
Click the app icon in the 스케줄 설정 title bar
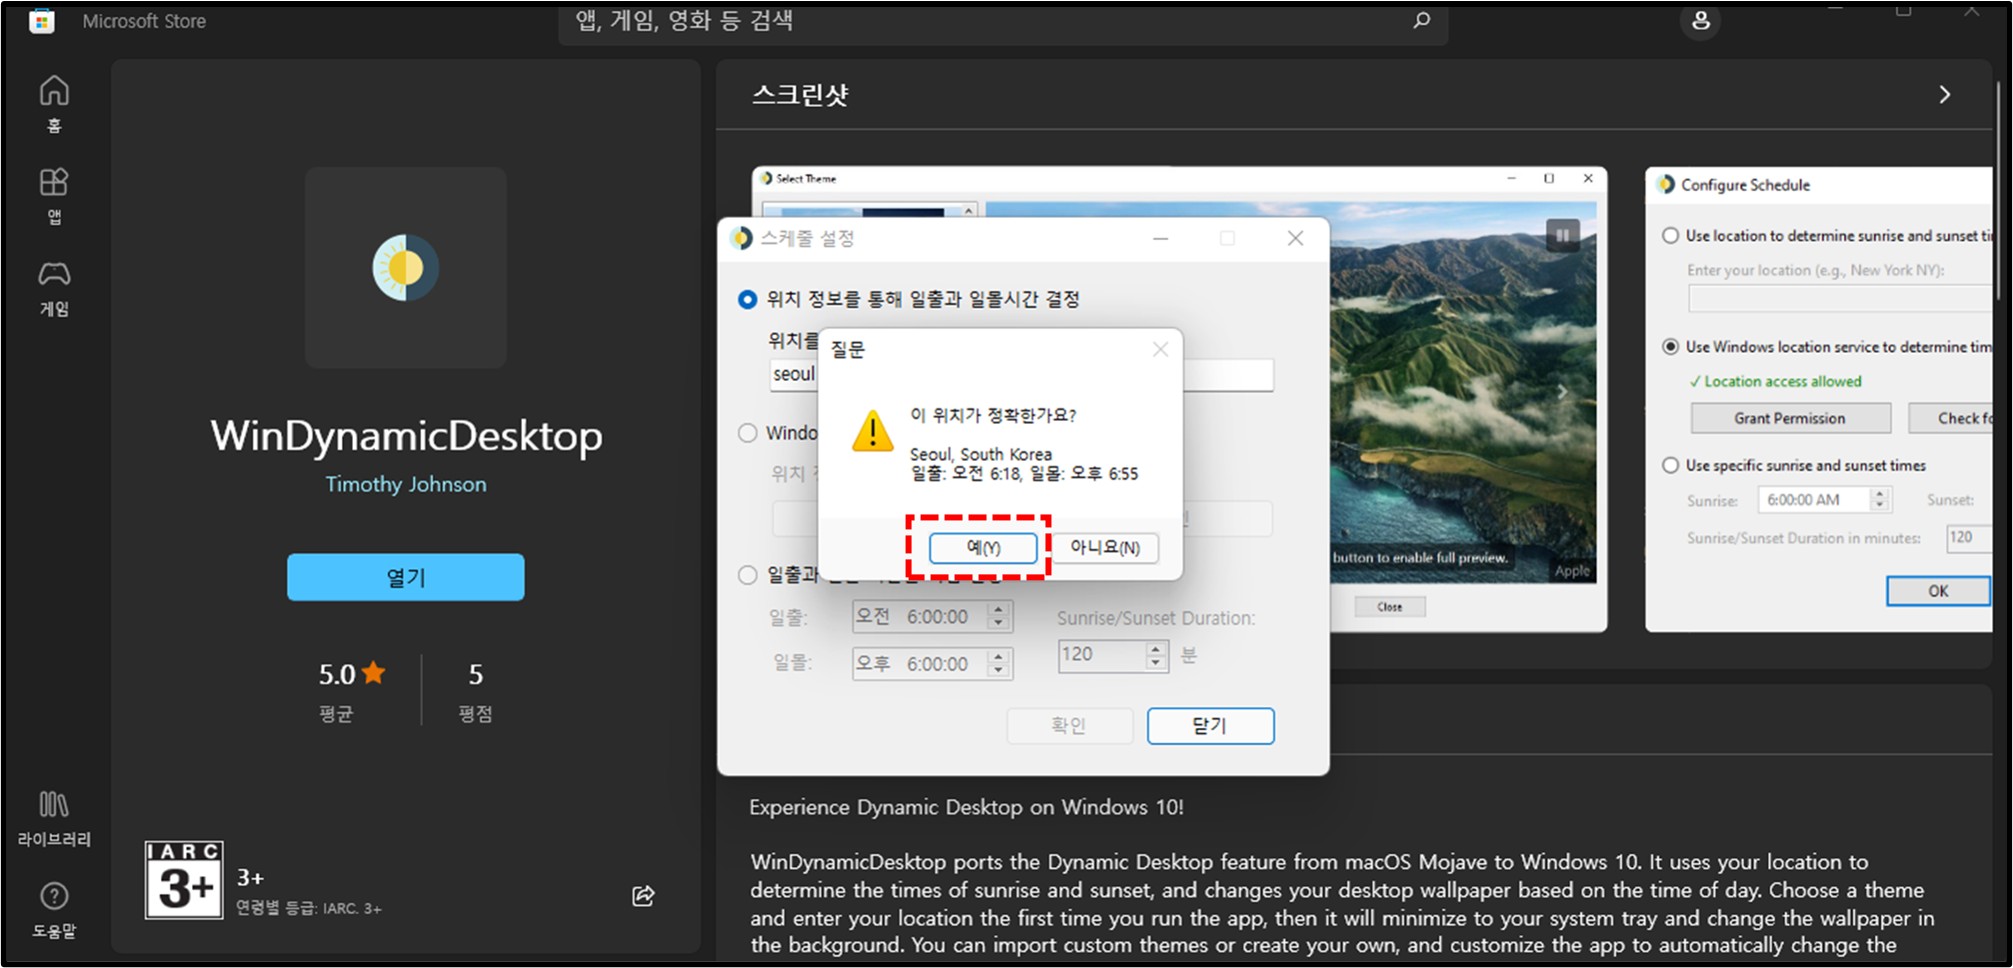(x=741, y=238)
